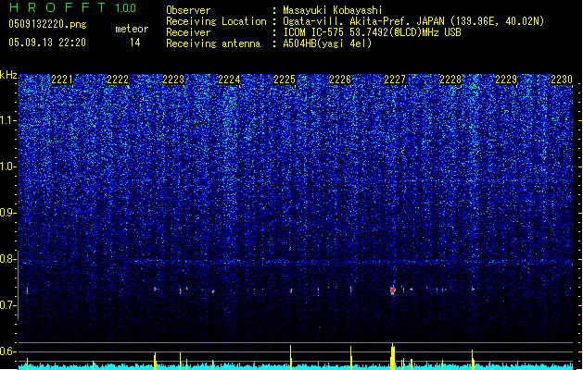Viewport: 583px width, 370px height.
Task: Select antenna value A504HB(yagi 4el)
Action: click(x=327, y=43)
